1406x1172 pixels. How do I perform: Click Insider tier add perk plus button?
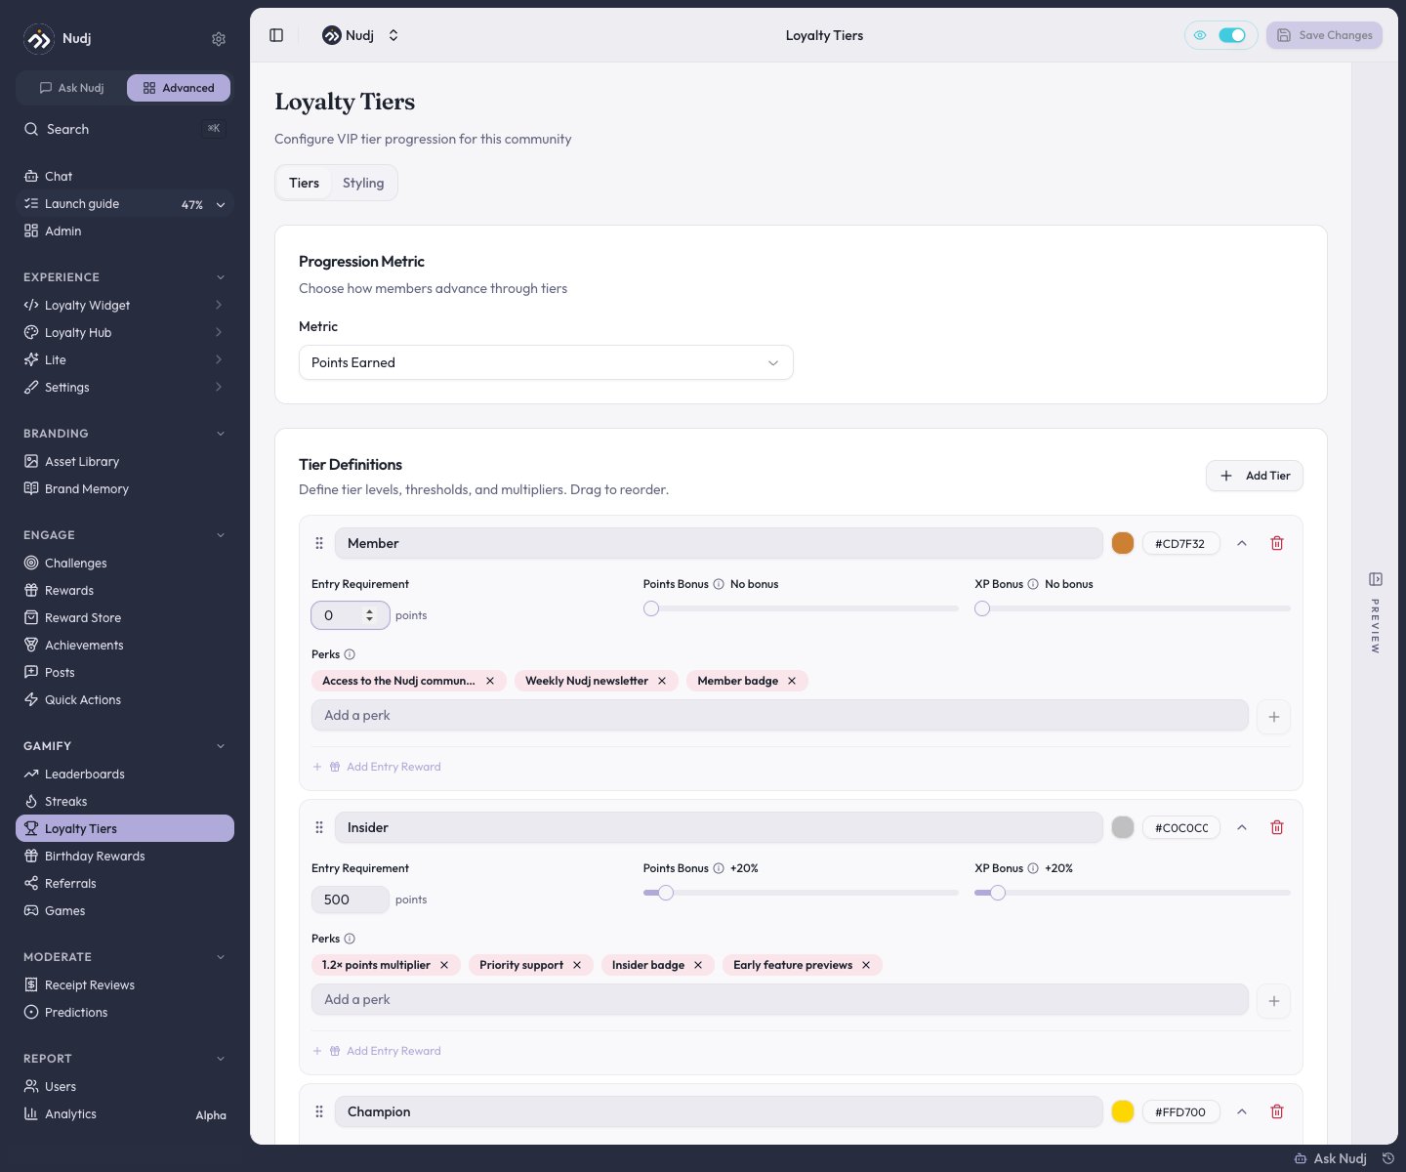(x=1273, y=1001)
